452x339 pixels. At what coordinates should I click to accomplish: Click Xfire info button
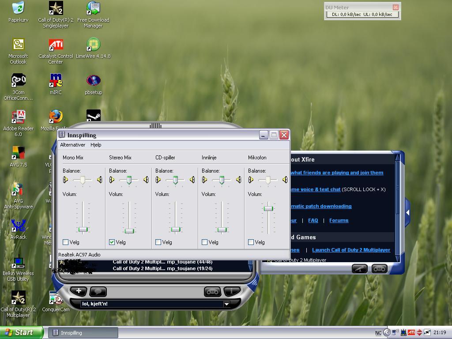tap(231, 292)
